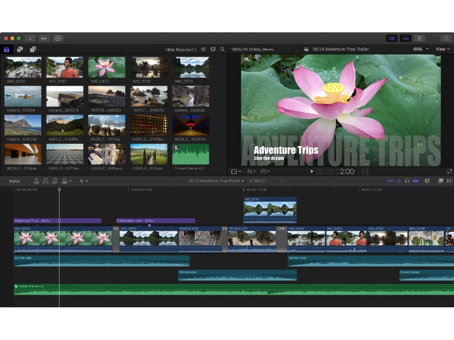Screen dimensions: 454x340
Task: Click the playhead marker on the ruler
Action: click(60, 189)
